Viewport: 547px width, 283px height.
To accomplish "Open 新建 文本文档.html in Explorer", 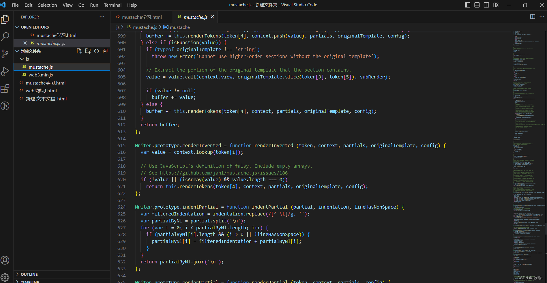I will coord(62,99).
